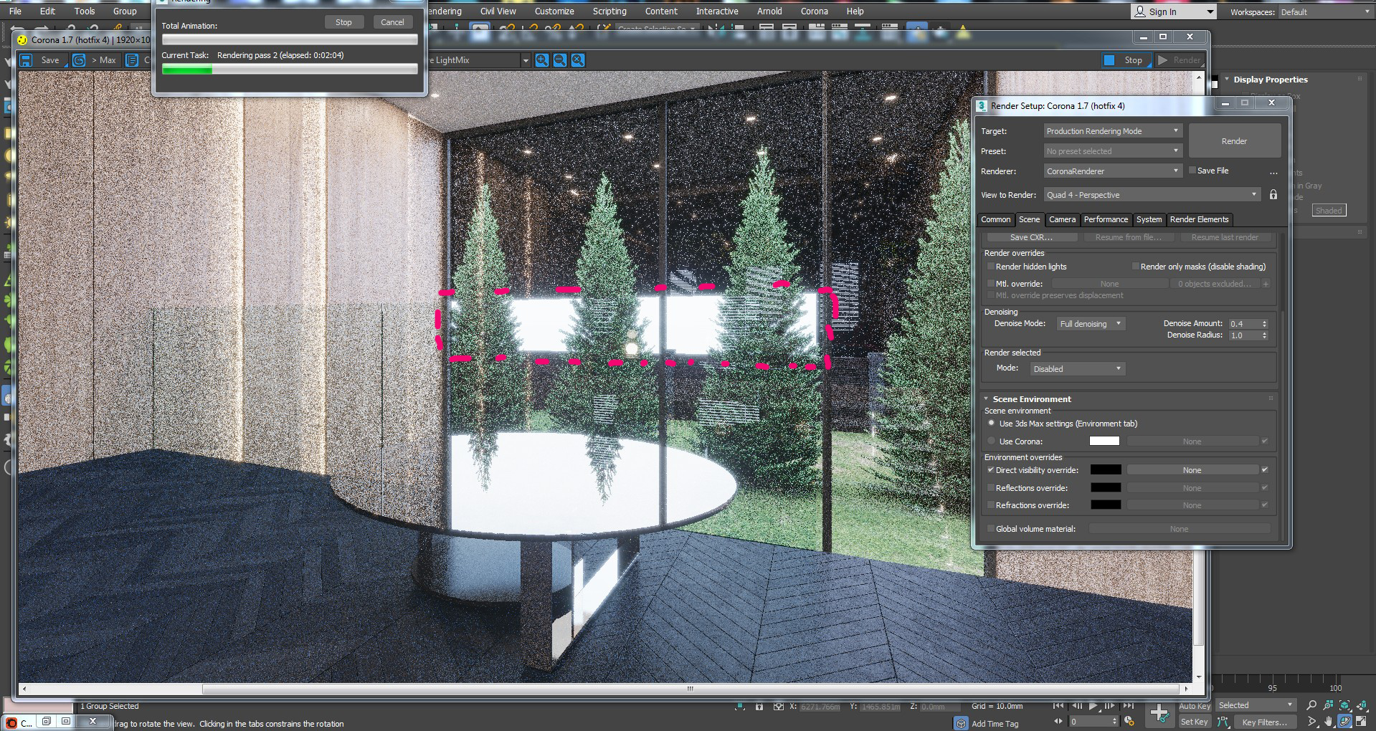Image resolution: width=1376 pixels, height=731 pixels.
Task: Enable Render hidden lights checkbox
Action: click(991, 267)
